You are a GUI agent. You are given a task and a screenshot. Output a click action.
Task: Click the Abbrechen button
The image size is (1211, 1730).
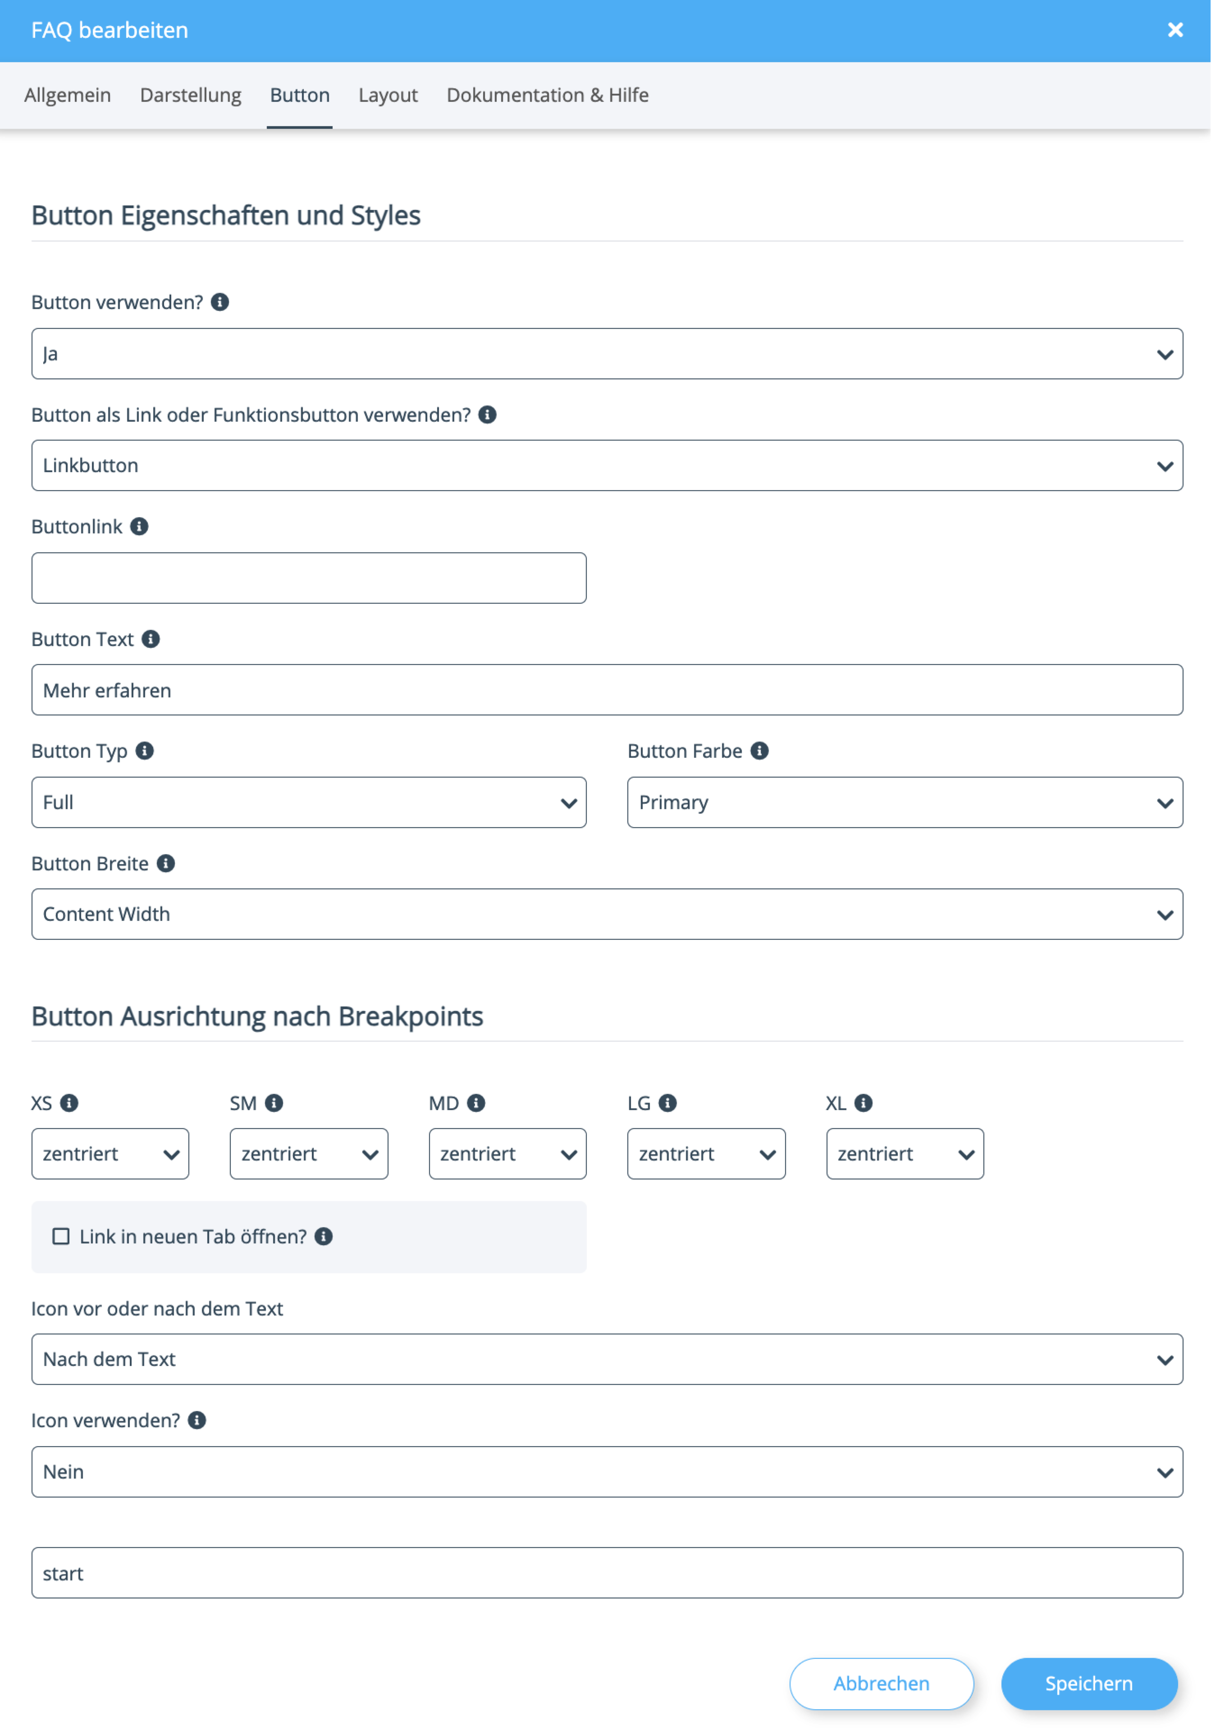pos(881,1683)
